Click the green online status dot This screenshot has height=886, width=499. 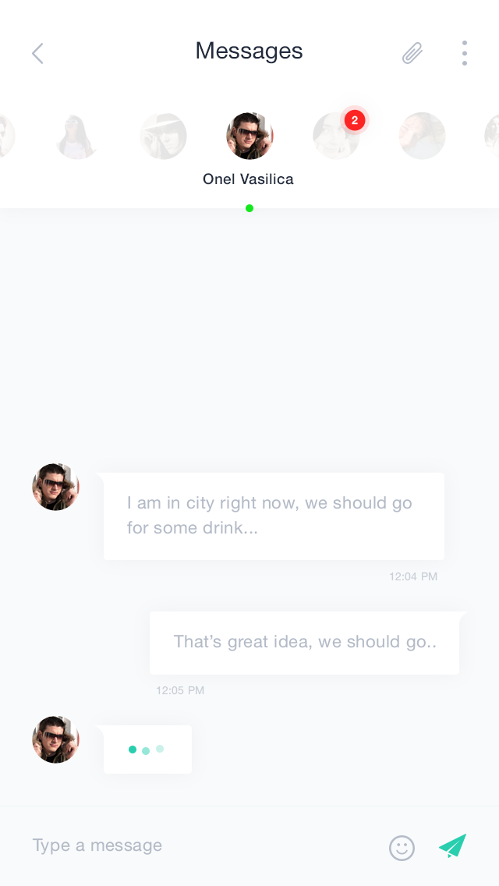[249, 208]
